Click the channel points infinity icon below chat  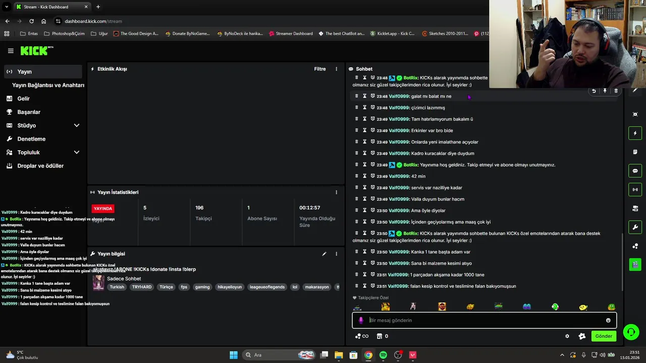click(x=362, y=336)
